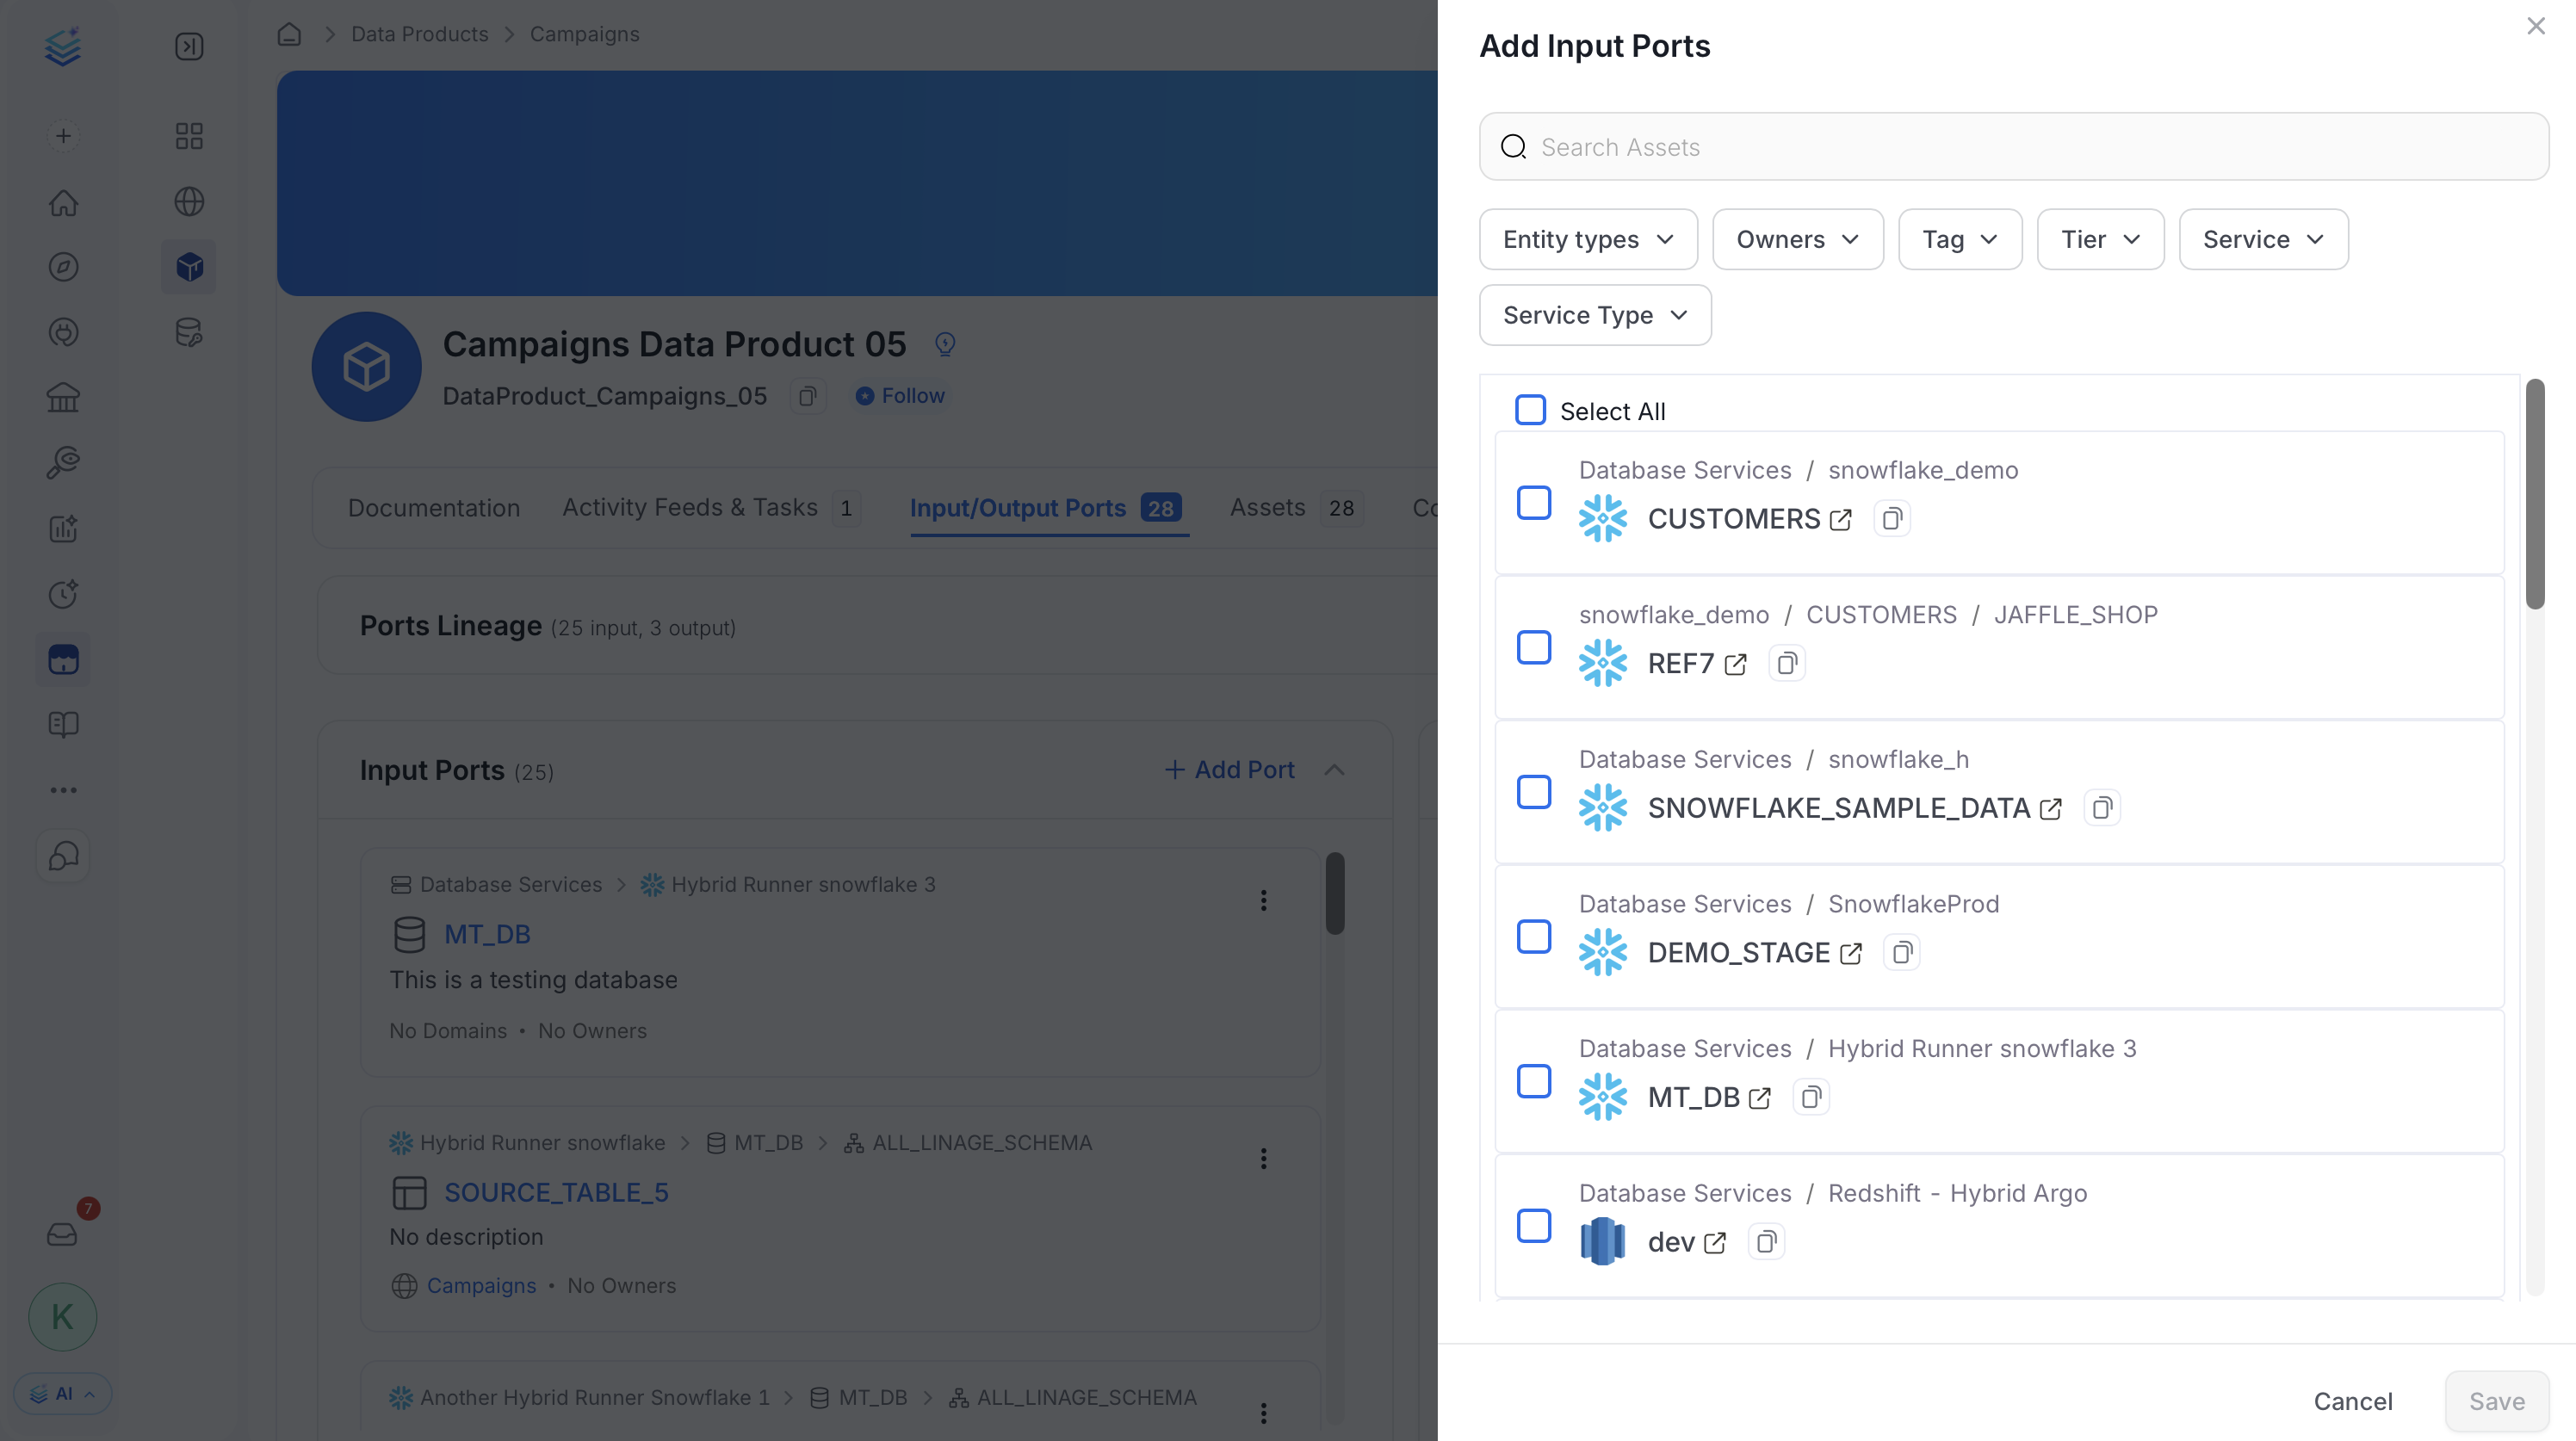Image resolution: width=2576 pixels, height=1441 pixels.
Task: Open SNOWFLAKE_SAMPLE_DATA in new tab icon
Action: (x=2050, y=809)
